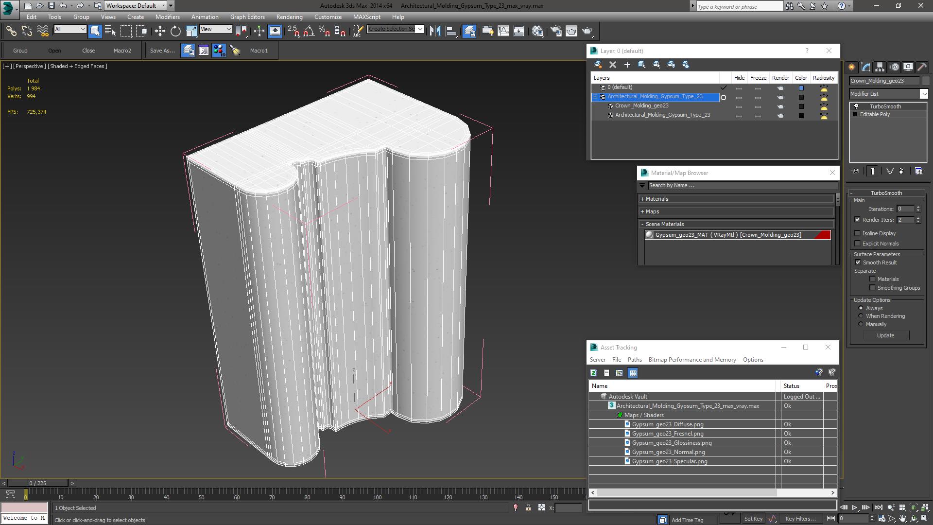
Task: Click the Mirror tool
Action: (435, 31)
